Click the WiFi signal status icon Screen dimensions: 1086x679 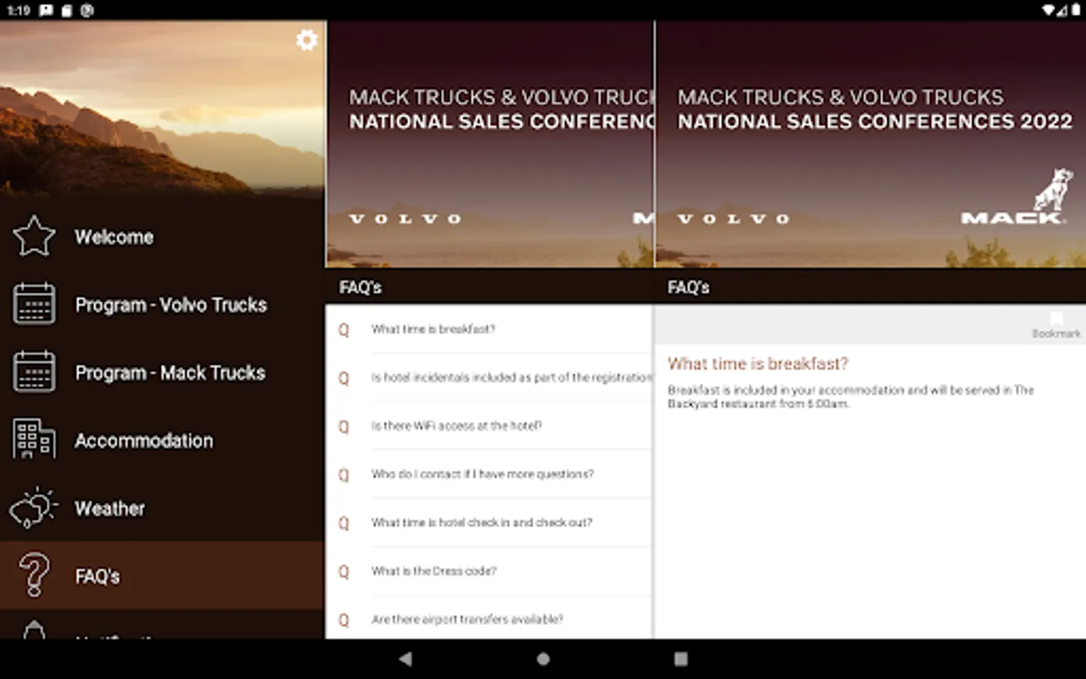tap(1049, 10)
